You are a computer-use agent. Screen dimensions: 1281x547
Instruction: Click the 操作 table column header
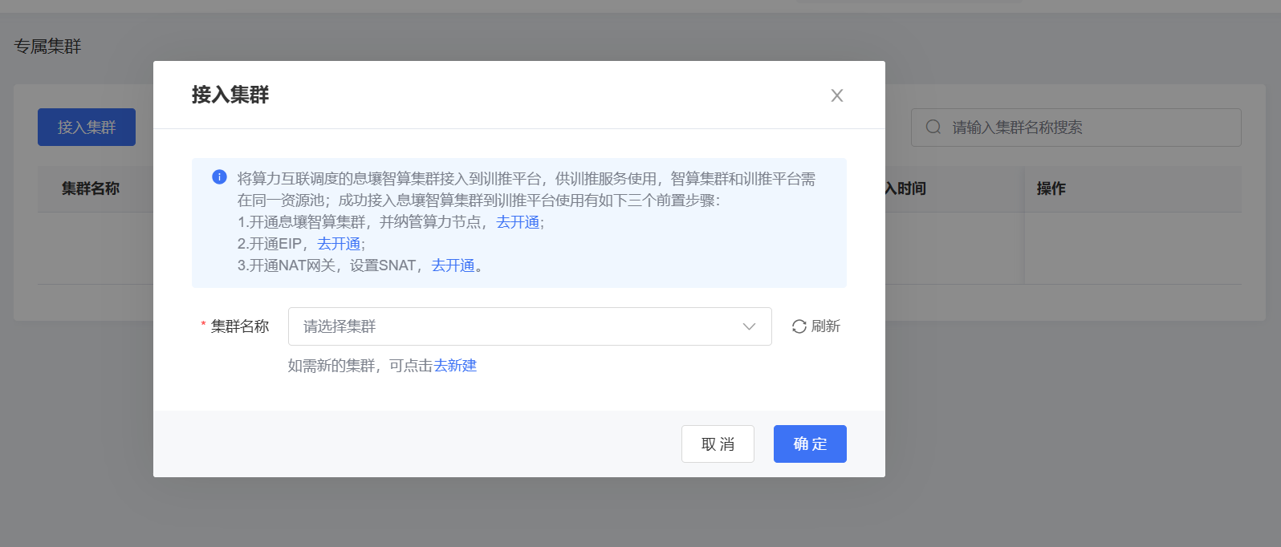(x=1051, y=188)
